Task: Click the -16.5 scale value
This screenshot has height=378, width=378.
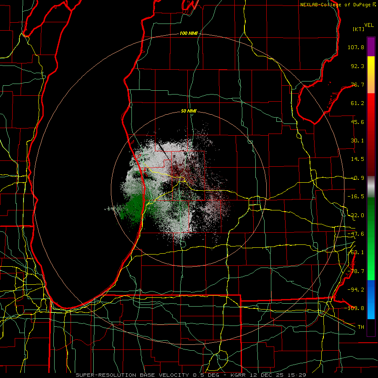Action: [356, 197]
